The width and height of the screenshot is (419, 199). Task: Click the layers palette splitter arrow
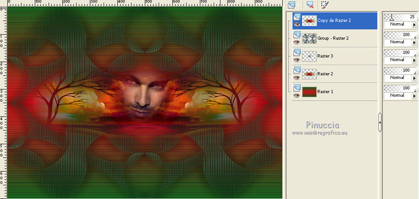[x=380, y=123]
